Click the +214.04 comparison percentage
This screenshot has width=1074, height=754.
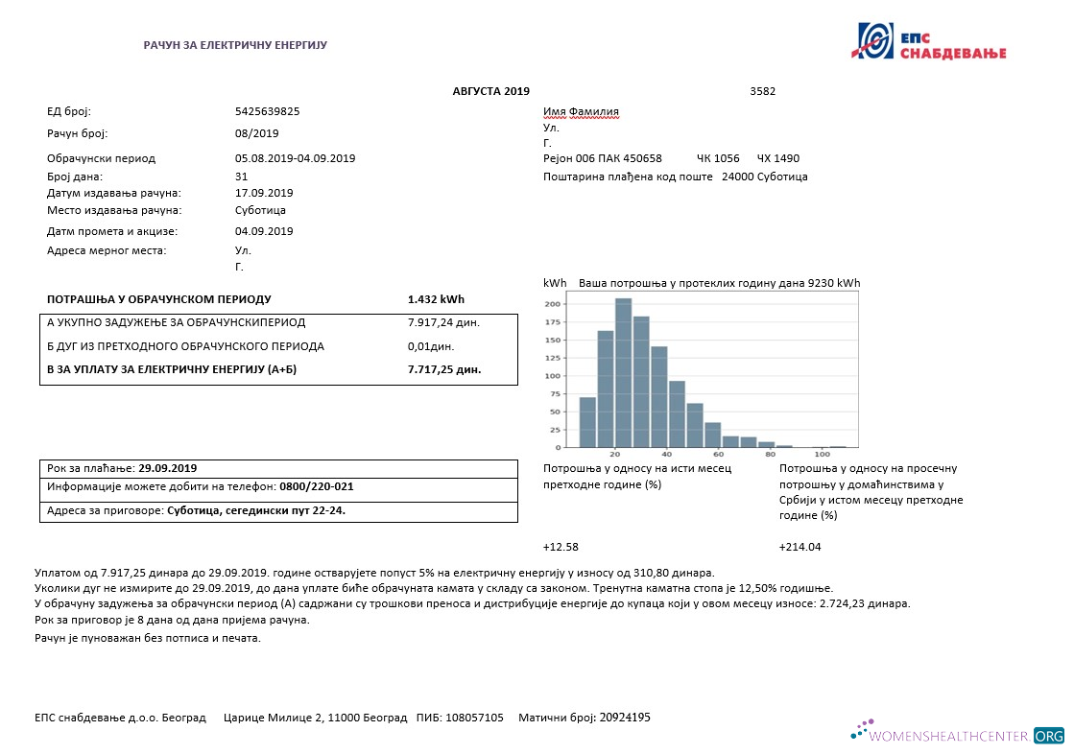pyautogui.click(x=799, y=546)
